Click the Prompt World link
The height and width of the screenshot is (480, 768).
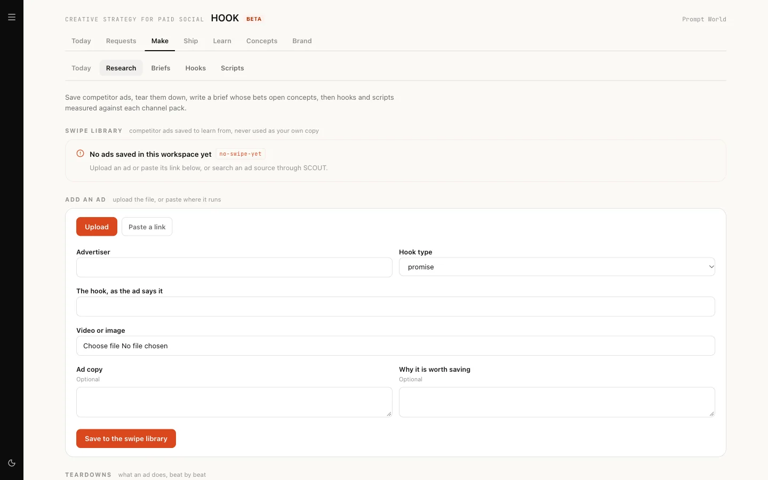tap(704, 19)
